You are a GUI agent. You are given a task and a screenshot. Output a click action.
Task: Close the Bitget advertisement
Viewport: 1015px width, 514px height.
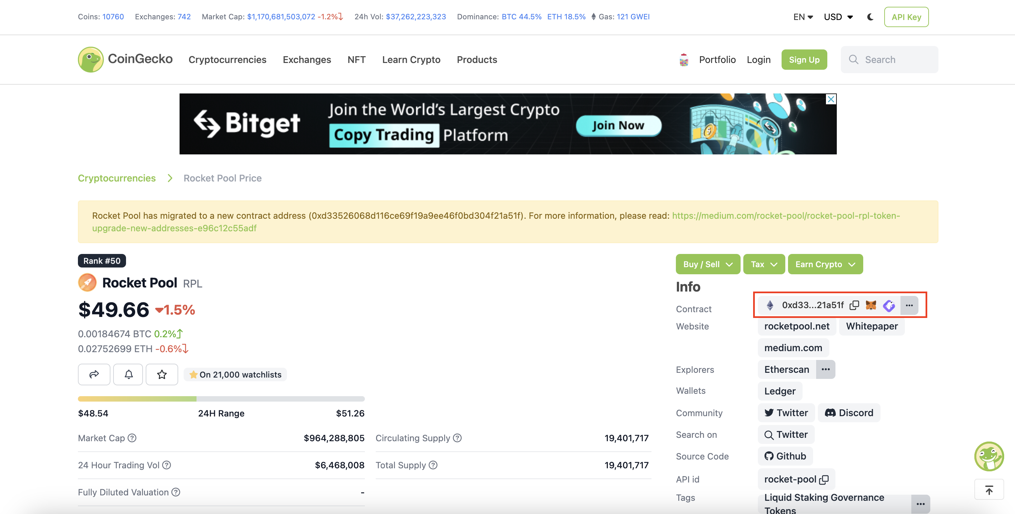(x=831, y=99)
